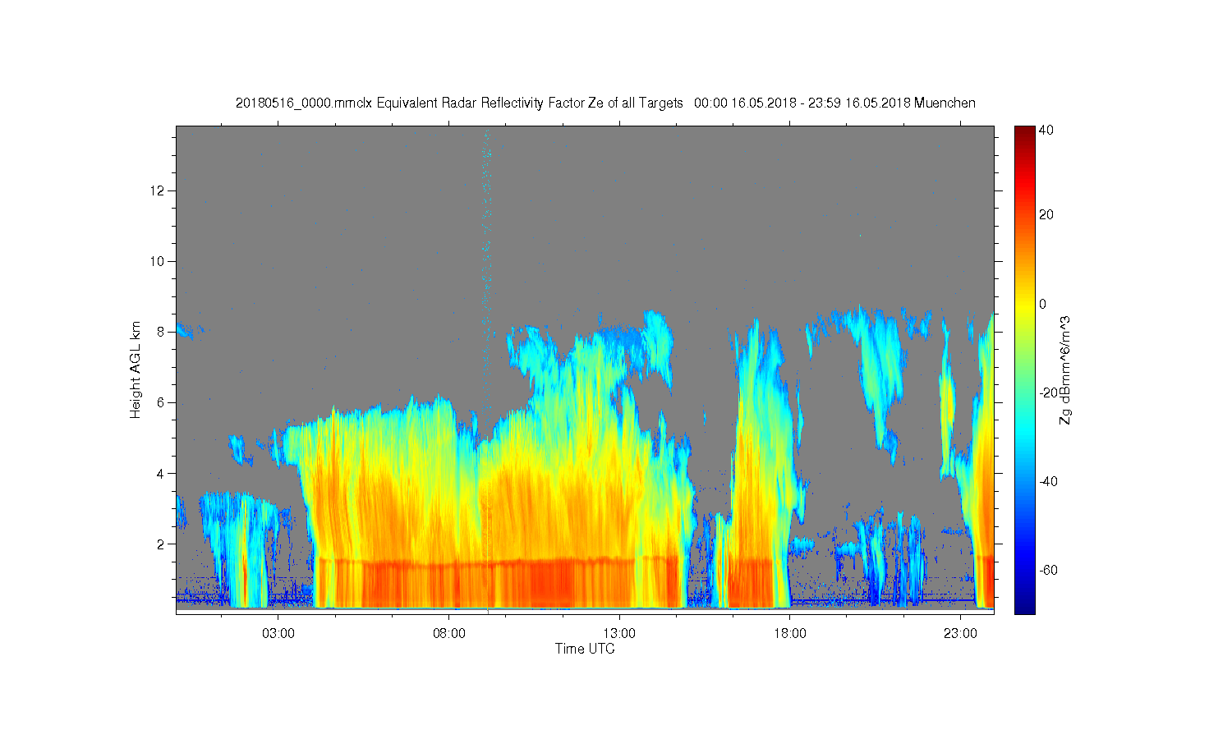This screenshot has width=1232, height=739.
Task: Click the '10' height axis label
Action: click(159, 261)
